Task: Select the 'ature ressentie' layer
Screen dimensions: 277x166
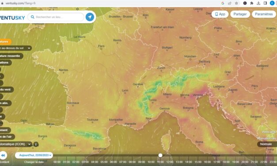Action: (11, 56)
